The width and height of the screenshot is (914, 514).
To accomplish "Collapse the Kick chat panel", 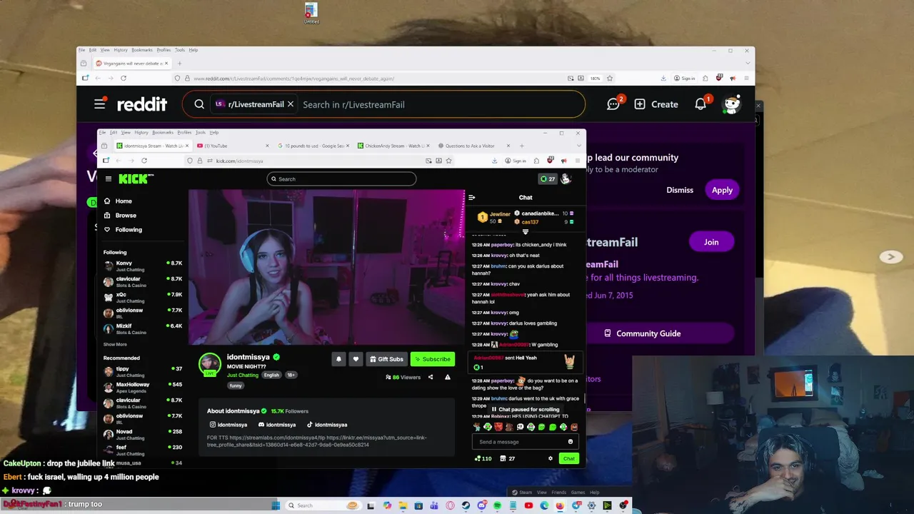I will click(471, 198).
